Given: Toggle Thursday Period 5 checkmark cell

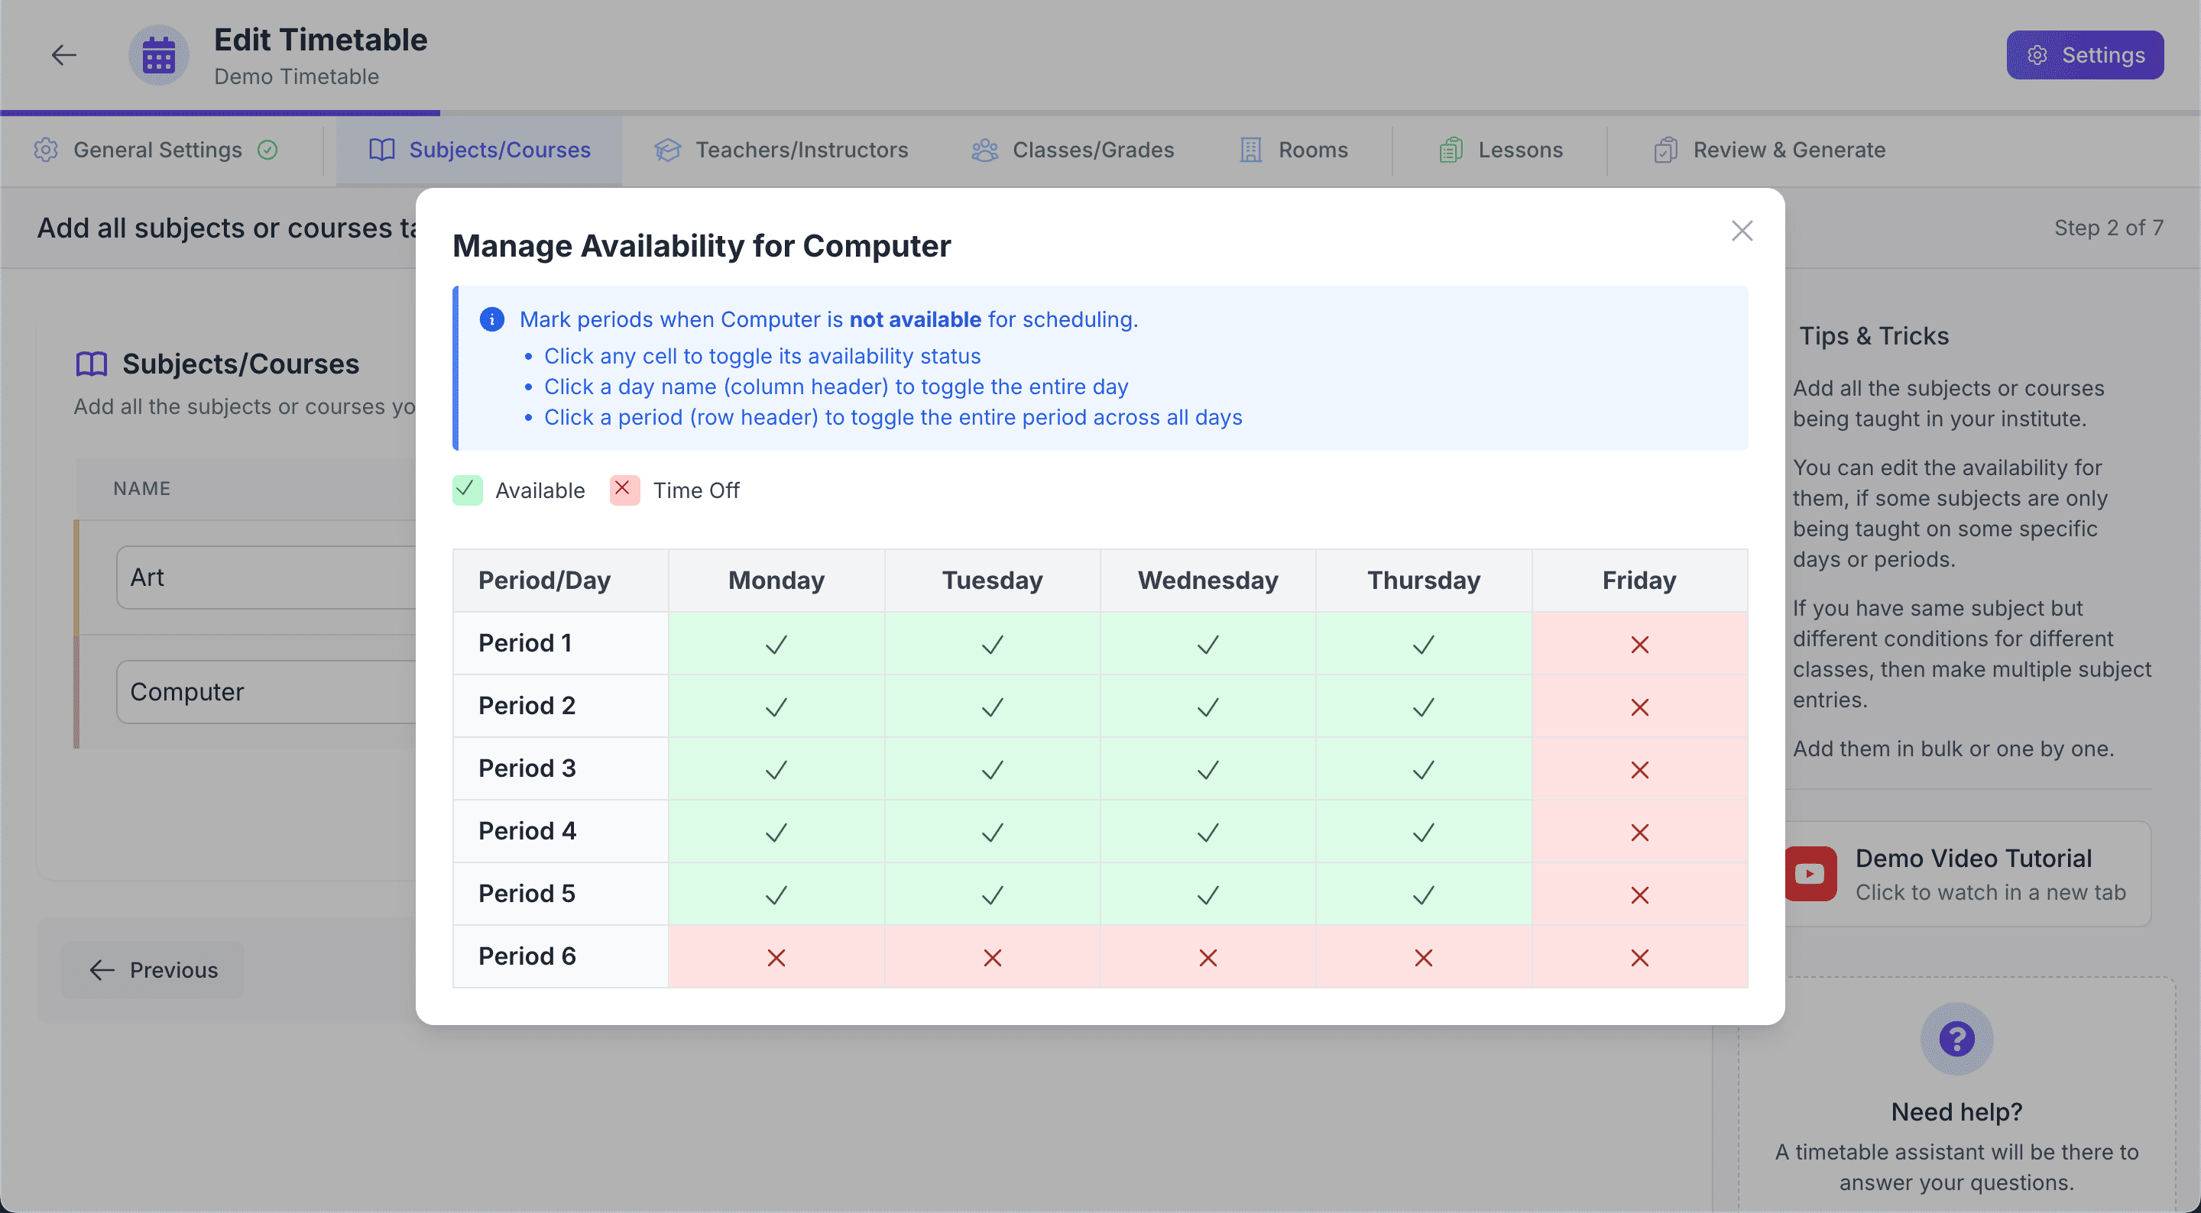Looking at the screenshot, I should click(x=1424, y=894).
